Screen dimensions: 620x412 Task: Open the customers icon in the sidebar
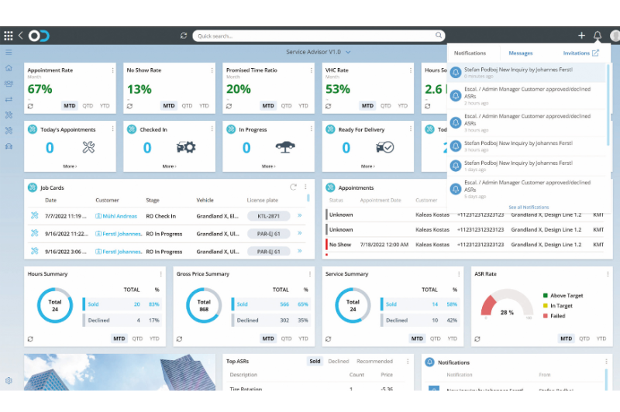pos(9,84)
